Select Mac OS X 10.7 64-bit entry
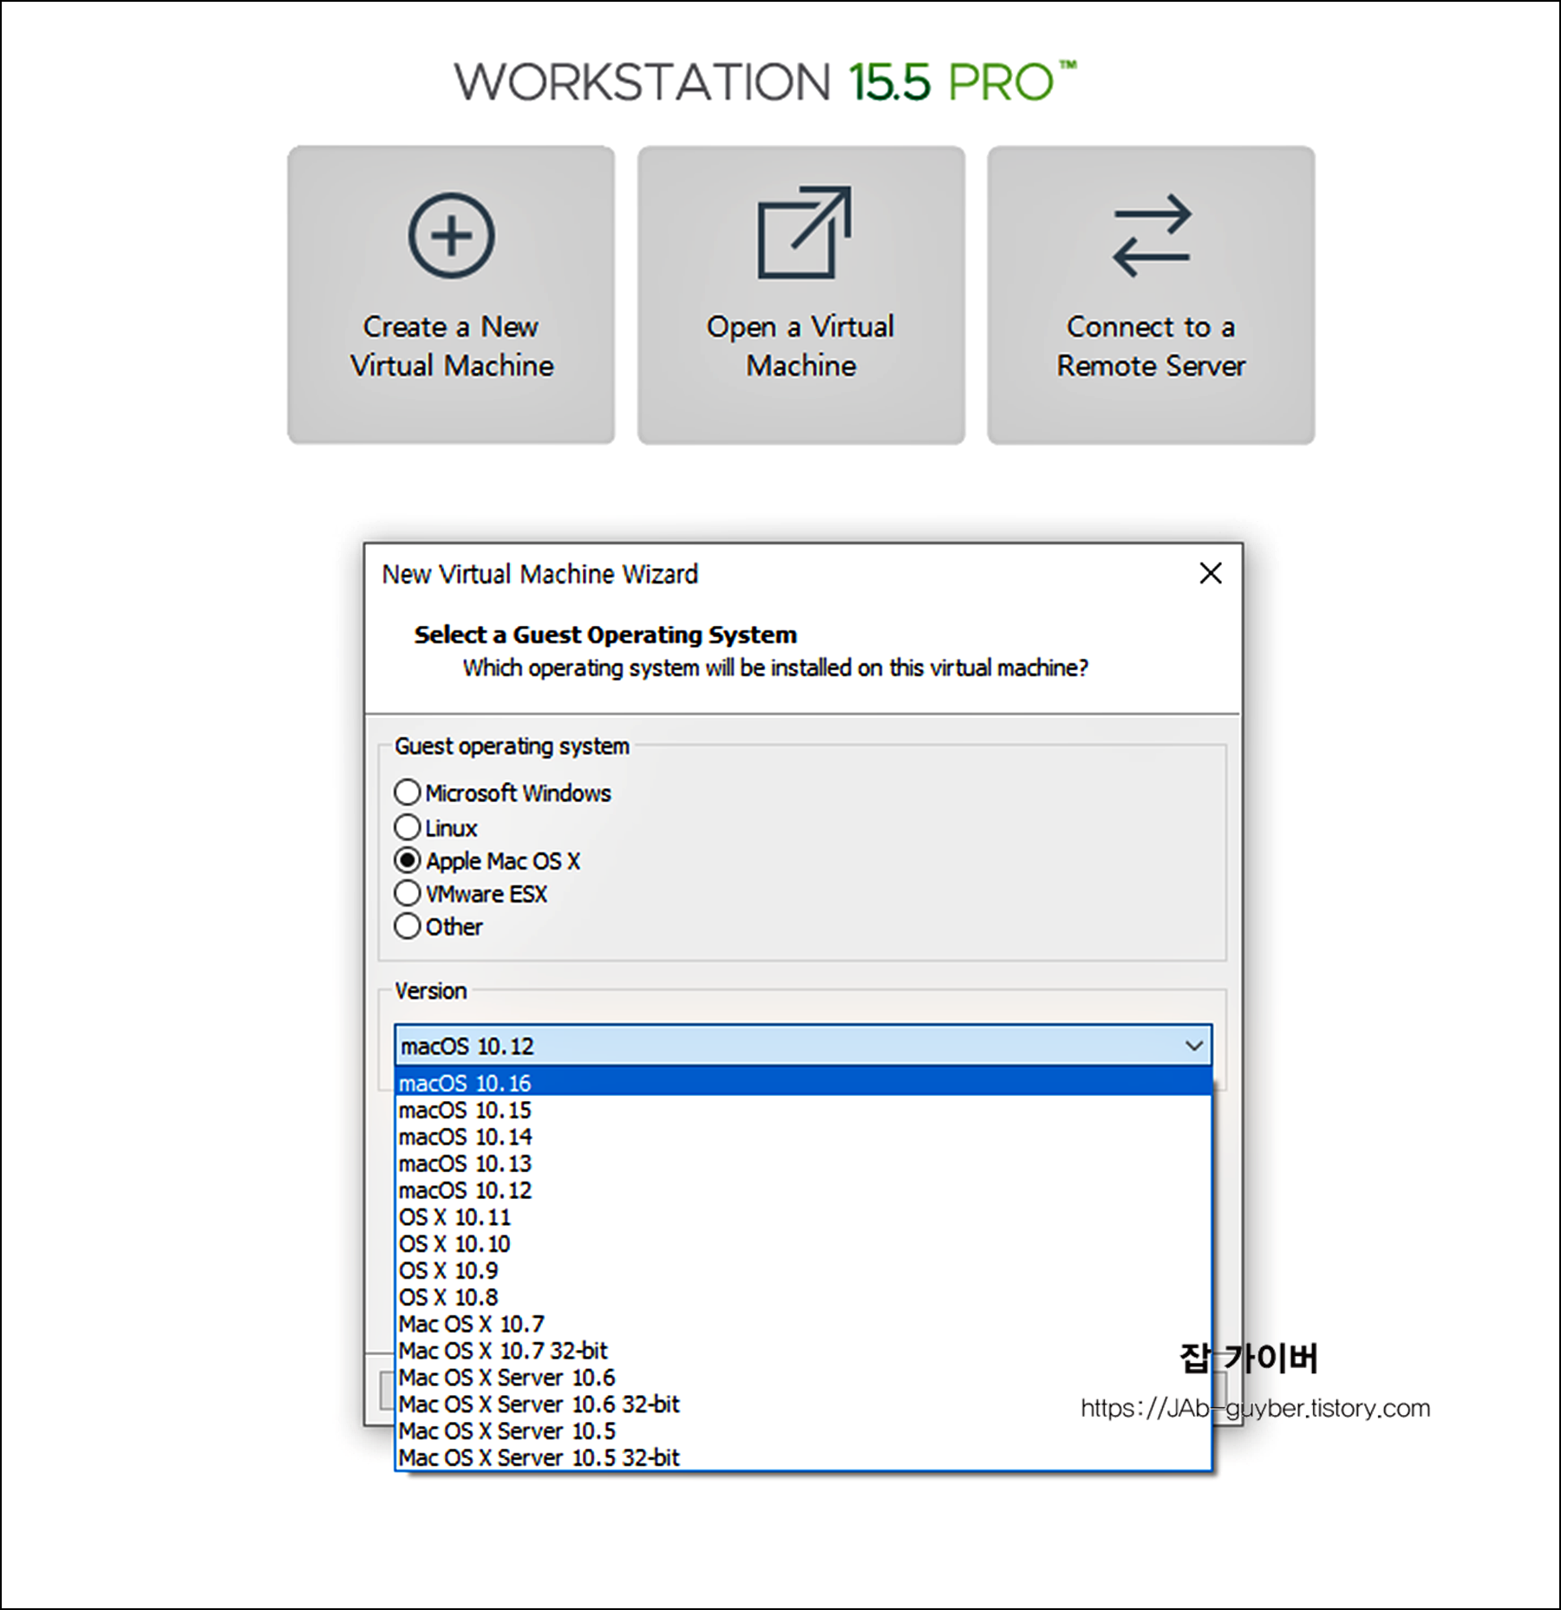Screen dimensions: 1561x1610 tap(803, 1324)
